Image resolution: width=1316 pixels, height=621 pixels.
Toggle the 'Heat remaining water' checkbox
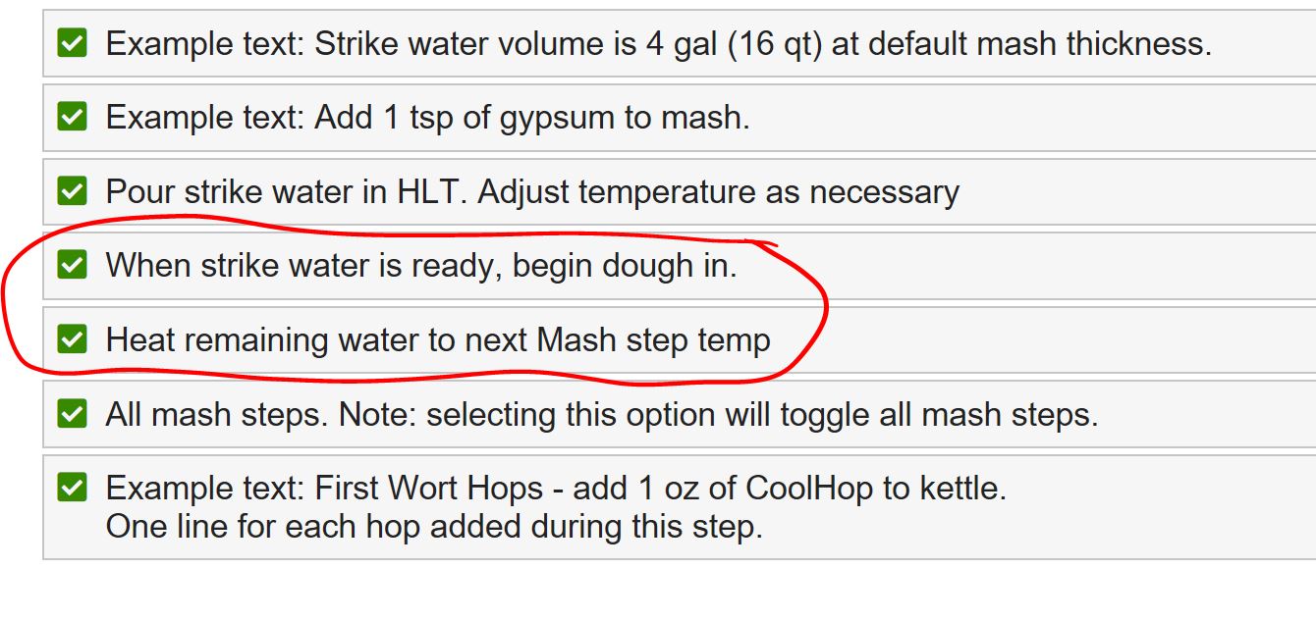[x=72, y=339]
